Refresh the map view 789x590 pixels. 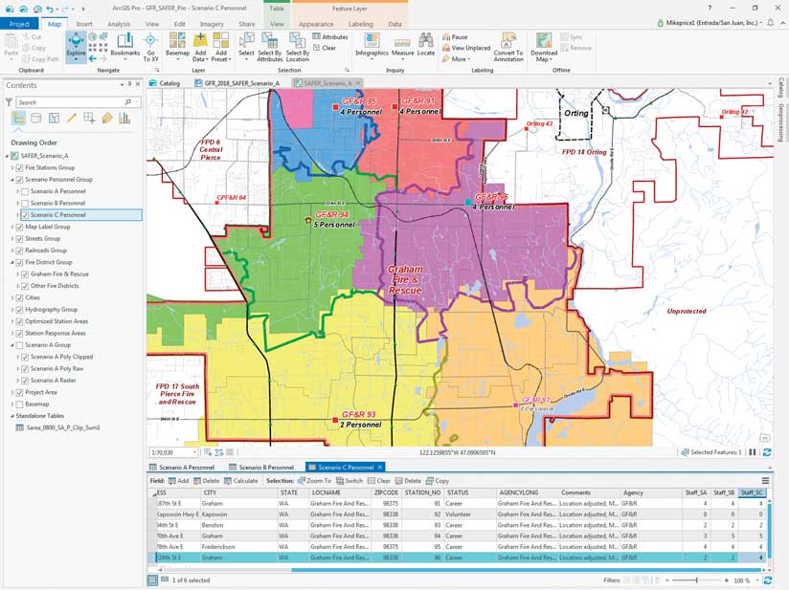pos(767,452)
